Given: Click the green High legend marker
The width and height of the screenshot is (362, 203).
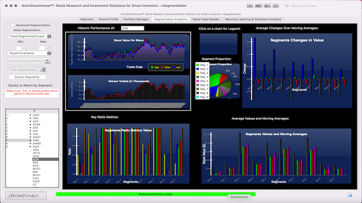Looking at the screenshot, I should 152,67.
